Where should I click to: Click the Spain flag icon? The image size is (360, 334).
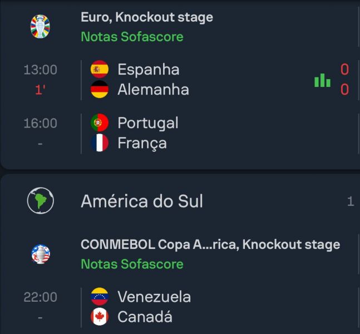click(x=100, y=69)
